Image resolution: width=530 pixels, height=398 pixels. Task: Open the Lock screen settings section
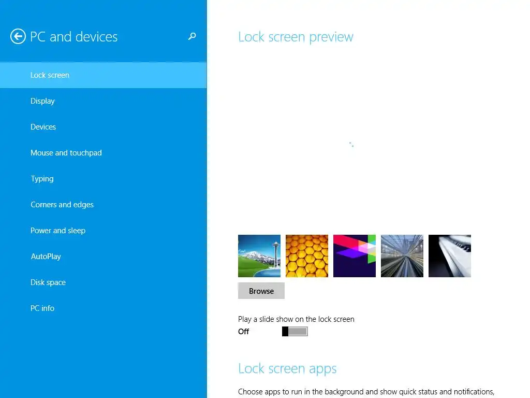[104, 75]
